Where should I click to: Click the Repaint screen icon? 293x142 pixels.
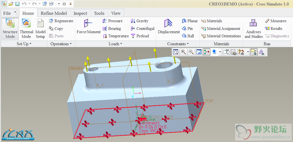click(x=199, y=52)
